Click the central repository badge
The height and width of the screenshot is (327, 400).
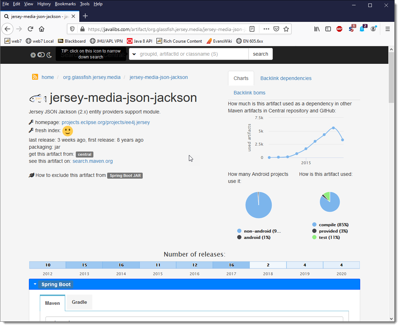tap(85, 154)
